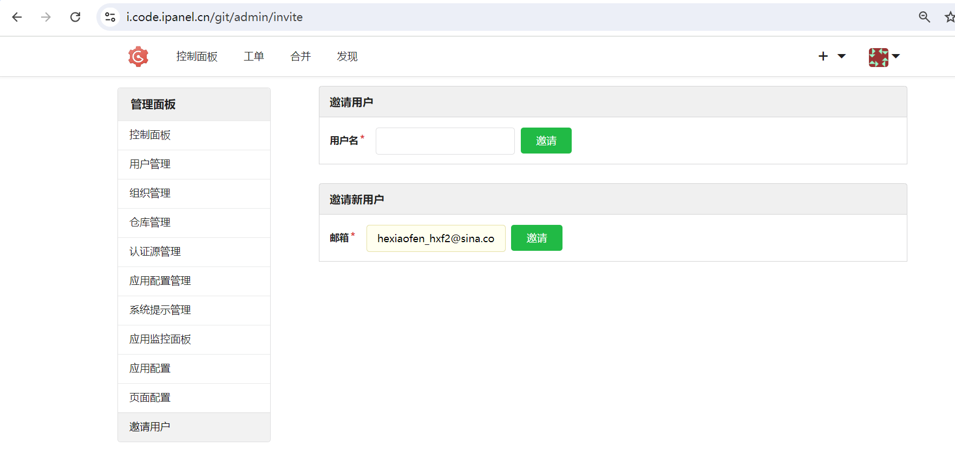Open 认证源管理 in admin sidebar
The height and width of the screenshot is (460, 955).
[155, 252]
